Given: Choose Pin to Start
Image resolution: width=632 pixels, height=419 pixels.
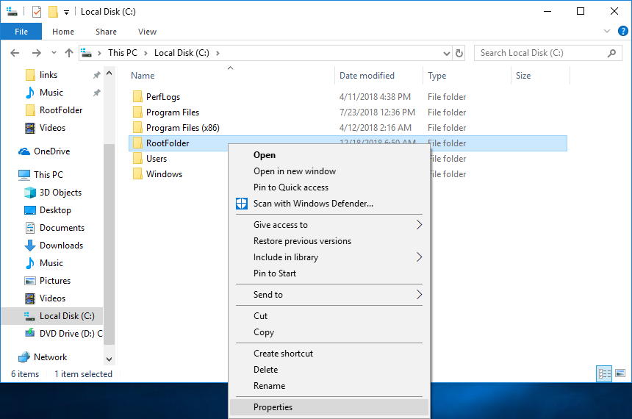Looking at the screenshot, I should point(329,273).
